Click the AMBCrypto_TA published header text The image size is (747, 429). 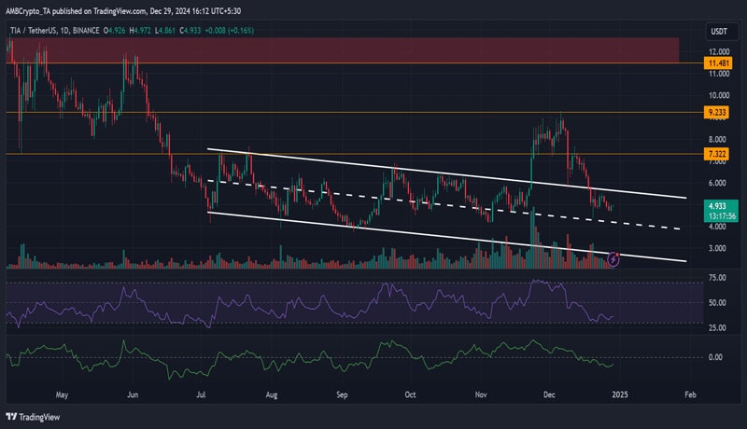point(123,10)
